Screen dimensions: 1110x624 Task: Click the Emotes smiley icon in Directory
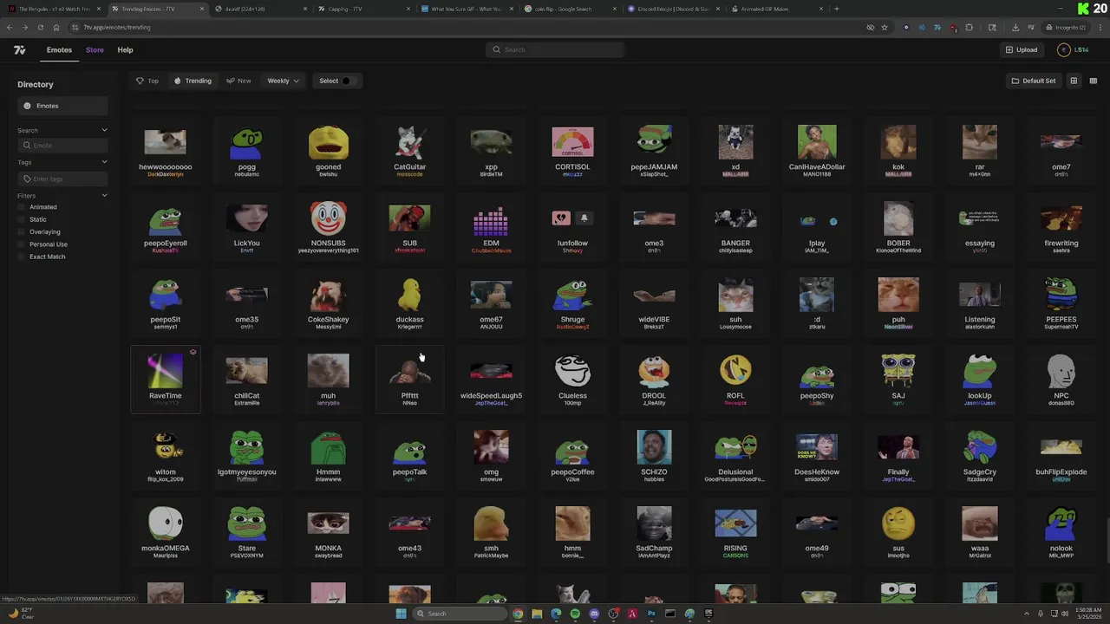(27, 106)
